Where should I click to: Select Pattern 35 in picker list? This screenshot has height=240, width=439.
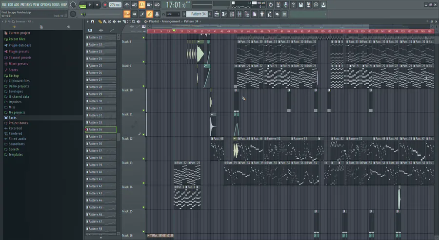tap(101, 137)
